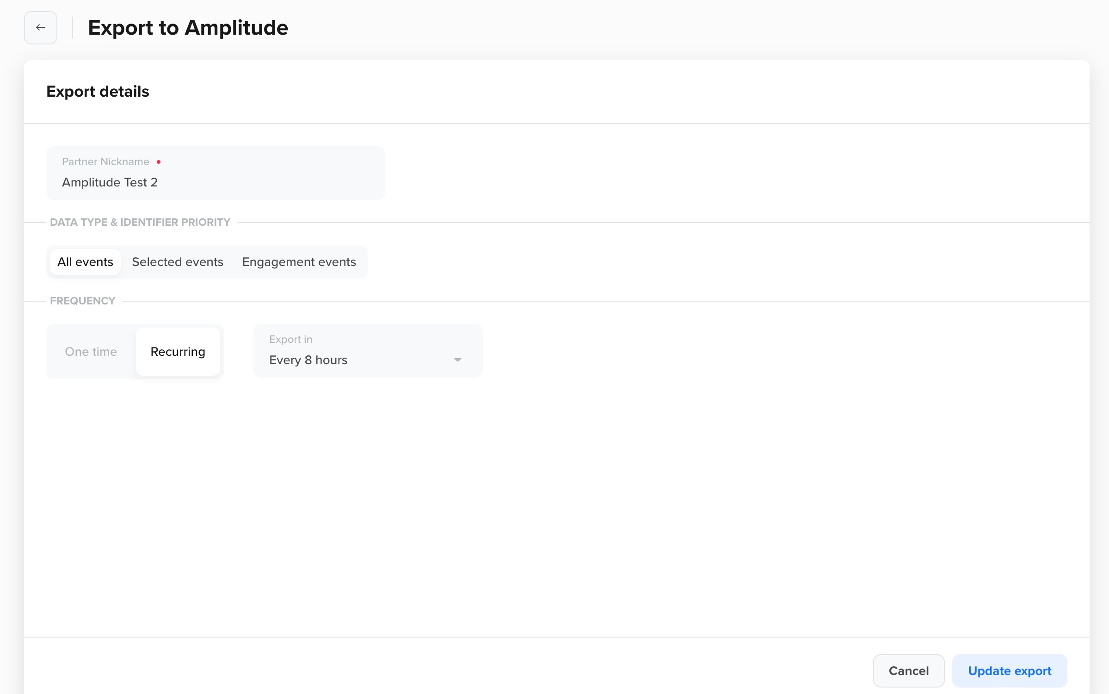Choose Recurring frequency
The image size is (1109, 694).
(178, 352)
